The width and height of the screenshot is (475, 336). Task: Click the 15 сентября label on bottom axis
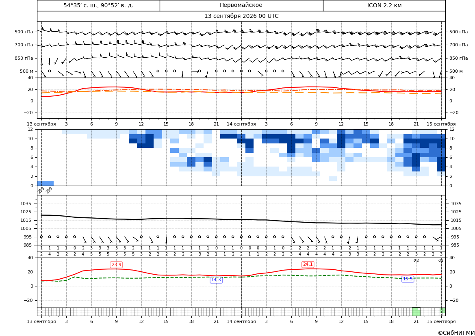[x=441, y=321]
